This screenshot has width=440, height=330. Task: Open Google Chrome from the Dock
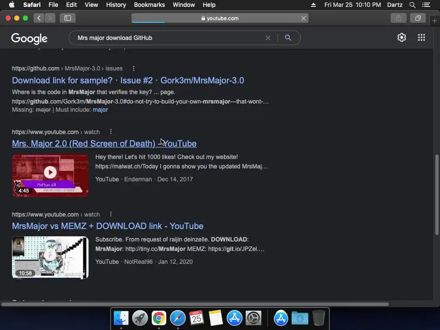[159, 318]
